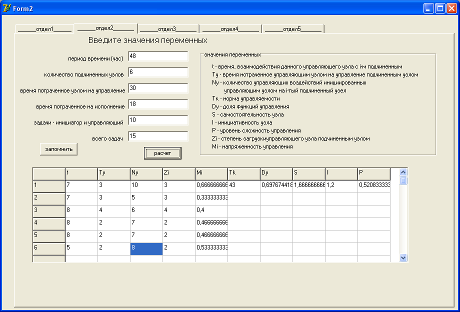The height and width of the screenshot is (312, 460).
Task: Switch to the отдел1 tab
Action: (44, 29)
